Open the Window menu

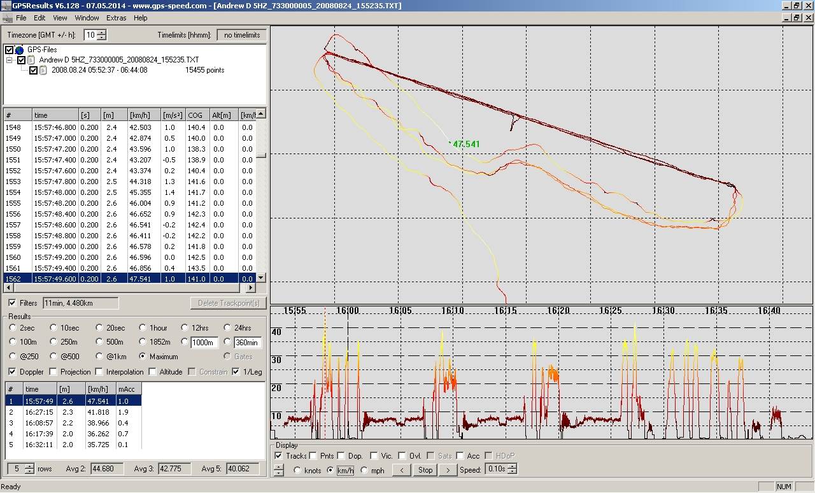pos(87,18)
